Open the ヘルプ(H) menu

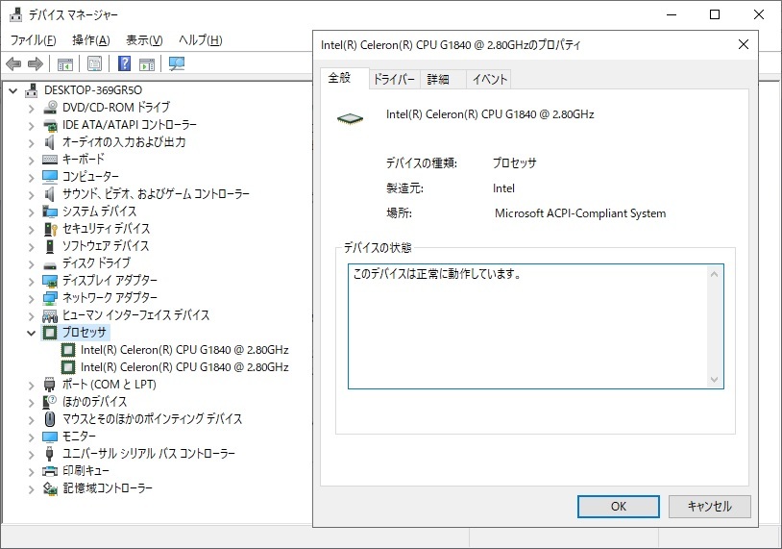(200, 40)
